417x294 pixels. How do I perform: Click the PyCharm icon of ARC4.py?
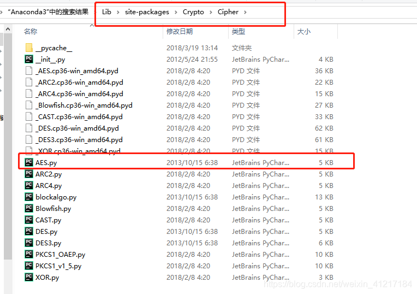pyautogui.click(x=29, y=185)
